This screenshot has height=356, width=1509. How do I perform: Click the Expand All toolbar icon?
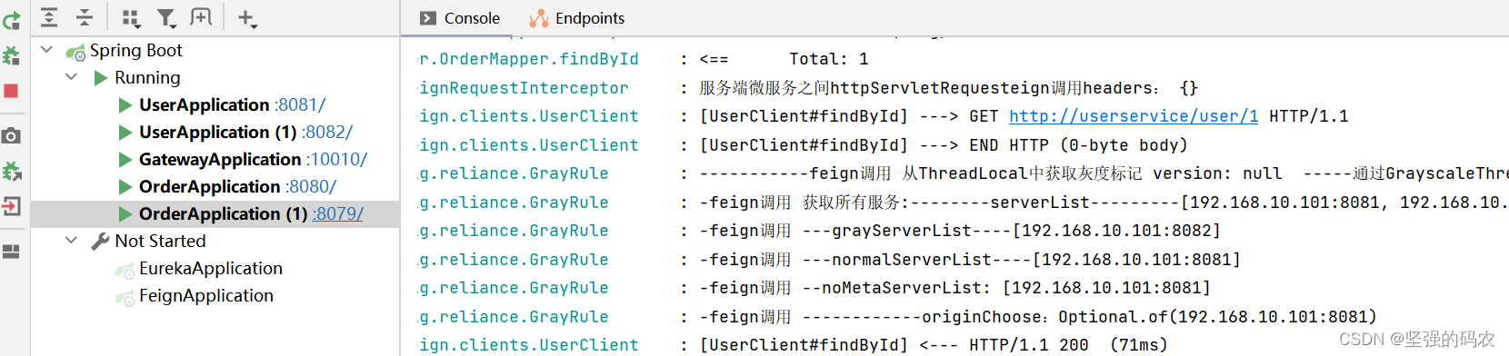point(49,17)
